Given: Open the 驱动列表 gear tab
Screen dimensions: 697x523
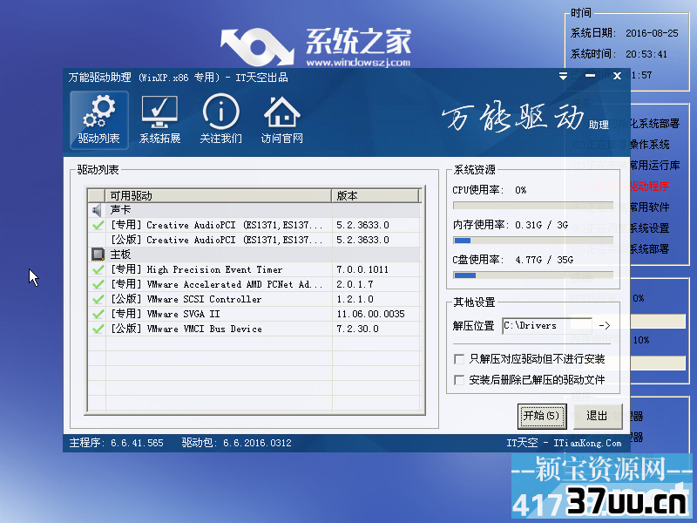Looking at the screenshot, I should click(98, 120).
